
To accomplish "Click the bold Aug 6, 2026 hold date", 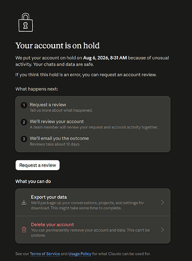I will (105, 58).
